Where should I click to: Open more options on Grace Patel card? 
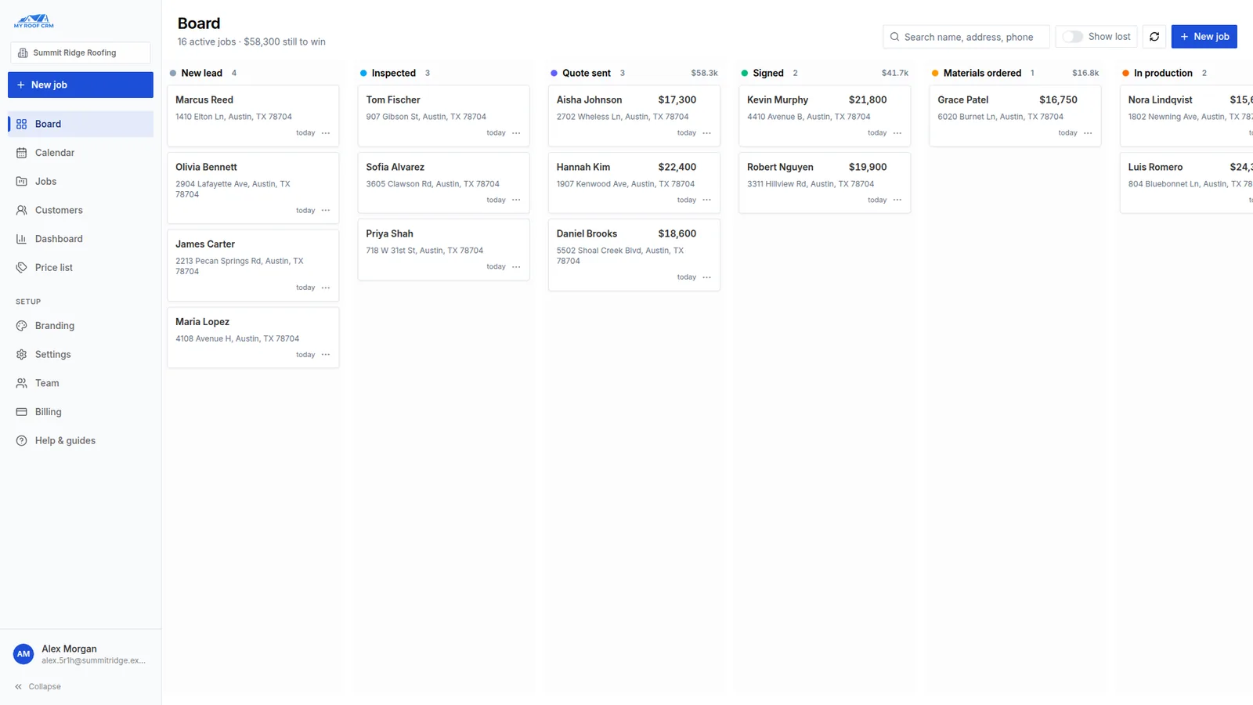tap(1088, 133)
